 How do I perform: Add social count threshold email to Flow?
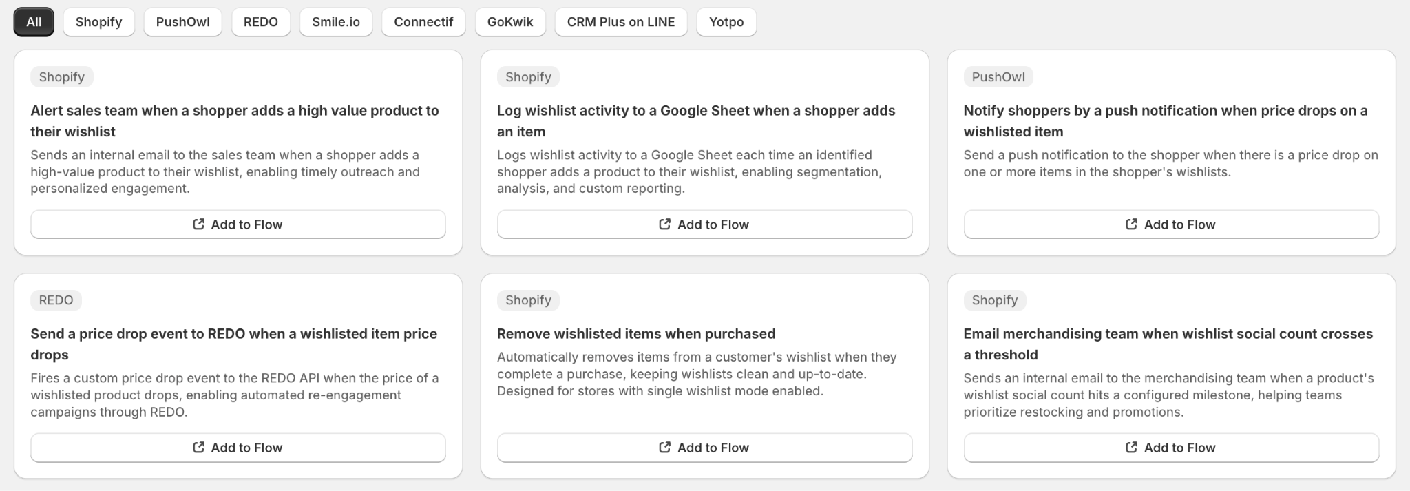point(1171,448)
